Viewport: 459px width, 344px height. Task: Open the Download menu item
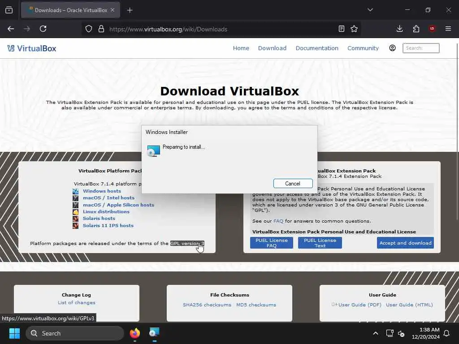272,48
